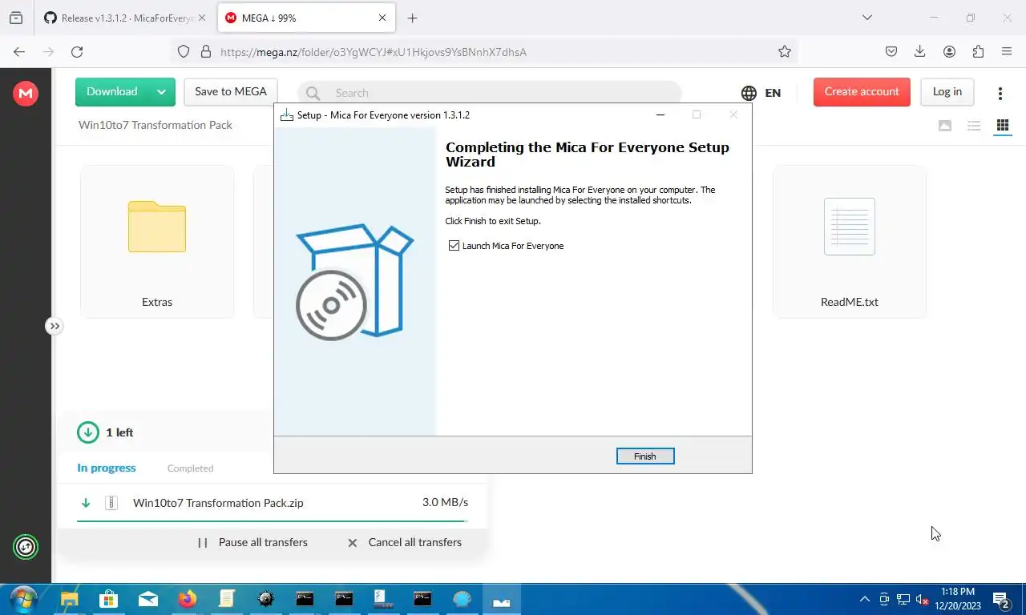Close the MEGA browser tab
This screenshot has width=1026, height=615.
point(382,18)
